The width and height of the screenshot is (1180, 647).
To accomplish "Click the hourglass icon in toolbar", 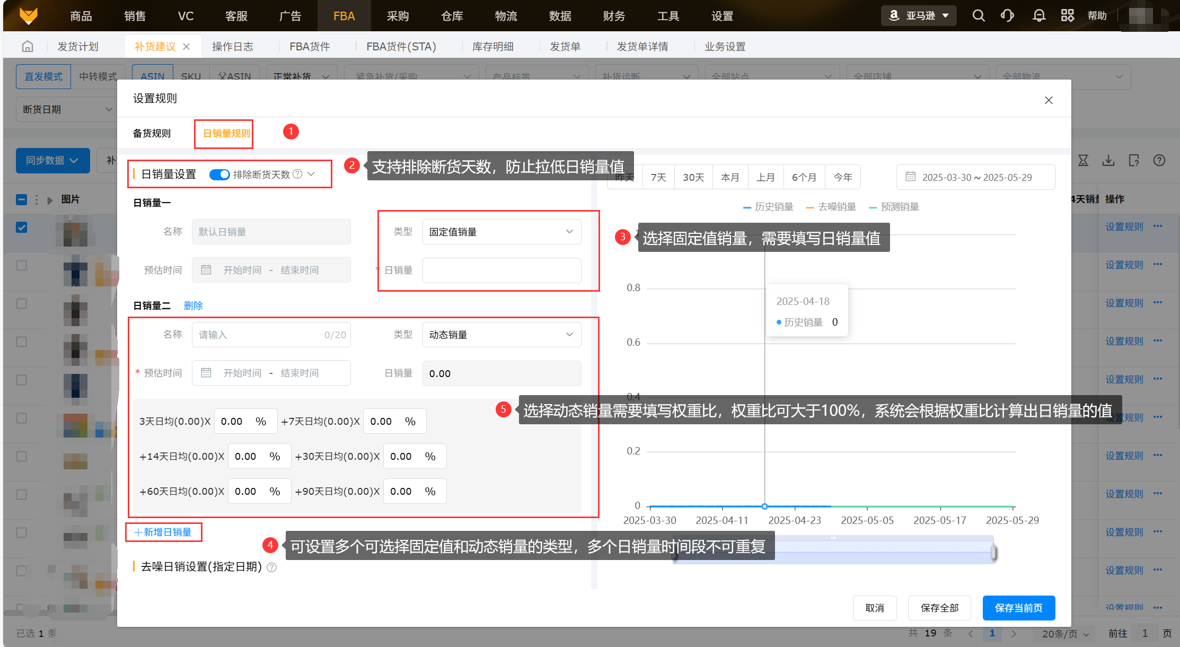I will 1083,160.
